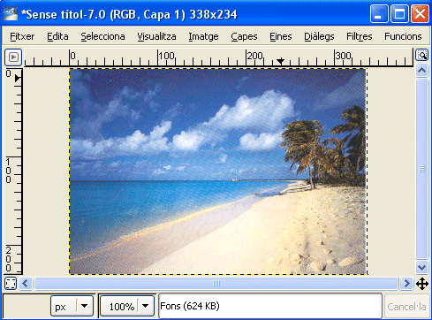Open the image menu arrow button
The height and width of the screenshot is (320, 432).
tap(13, 57)
